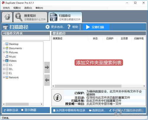Viewport: 148px width, 120px height.
Task: Click the search path list horizontal scrollbar
Action: point(88,86)
